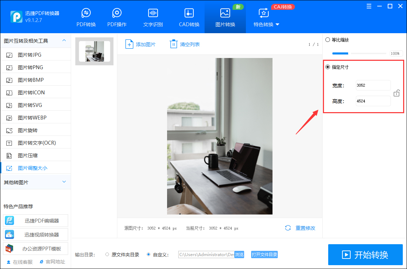Click the lock icon beside dimension fields
The width and height of the screenshot is (407, 269).
[396, 93]
